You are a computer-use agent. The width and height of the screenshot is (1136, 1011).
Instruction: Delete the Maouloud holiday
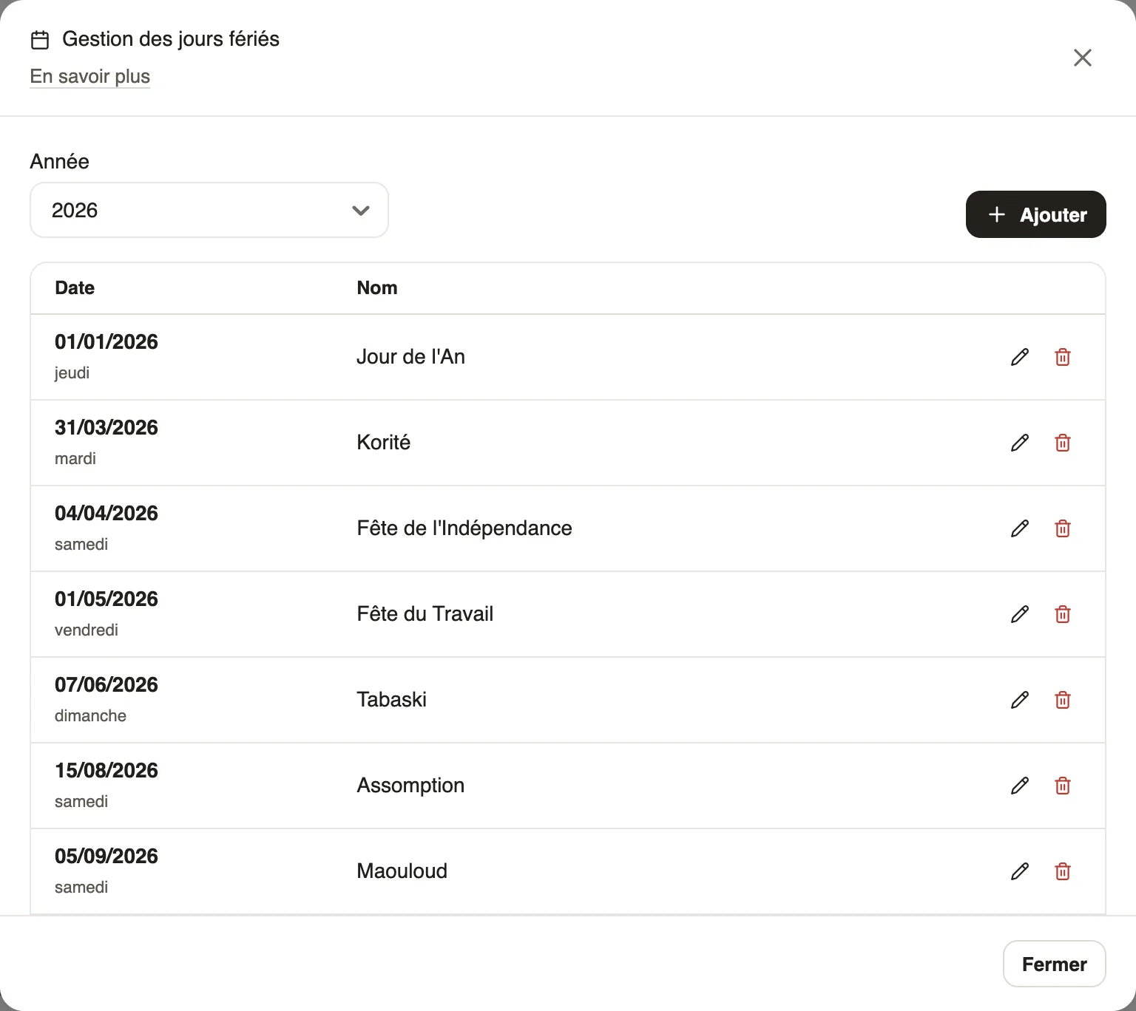(x=1063, y=871)
